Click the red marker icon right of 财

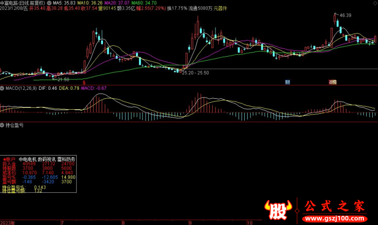click(333, 82)
